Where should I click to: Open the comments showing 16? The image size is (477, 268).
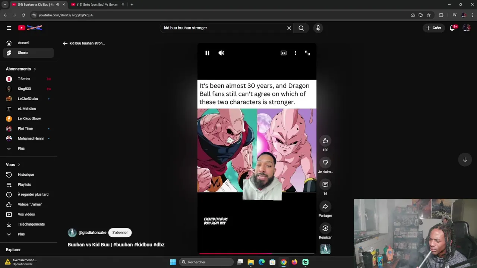[325, 185]
